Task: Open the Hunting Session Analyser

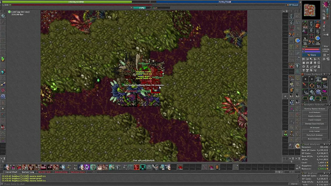Action: click(315, 109)
